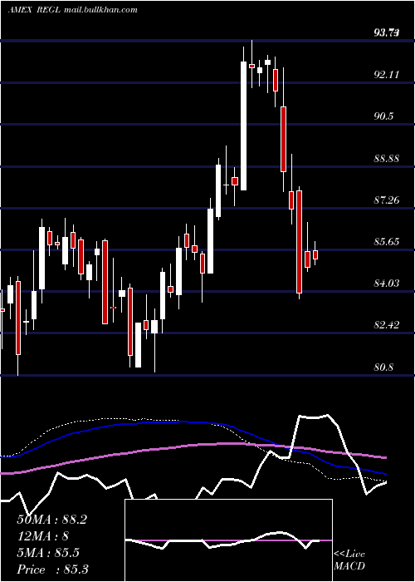Viewport: 415px width, 582px height.
Task: Click the 5MA : 85.5 readout
Action: [x=48, y=553]
